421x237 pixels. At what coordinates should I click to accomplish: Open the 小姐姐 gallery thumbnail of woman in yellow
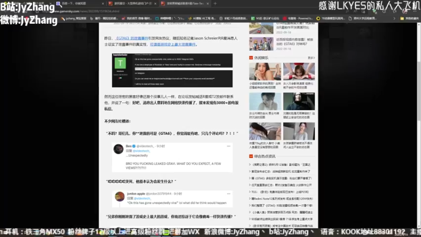pos(265,72)
